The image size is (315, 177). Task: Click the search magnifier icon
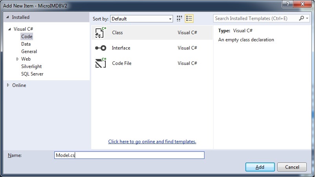point(301,18)
